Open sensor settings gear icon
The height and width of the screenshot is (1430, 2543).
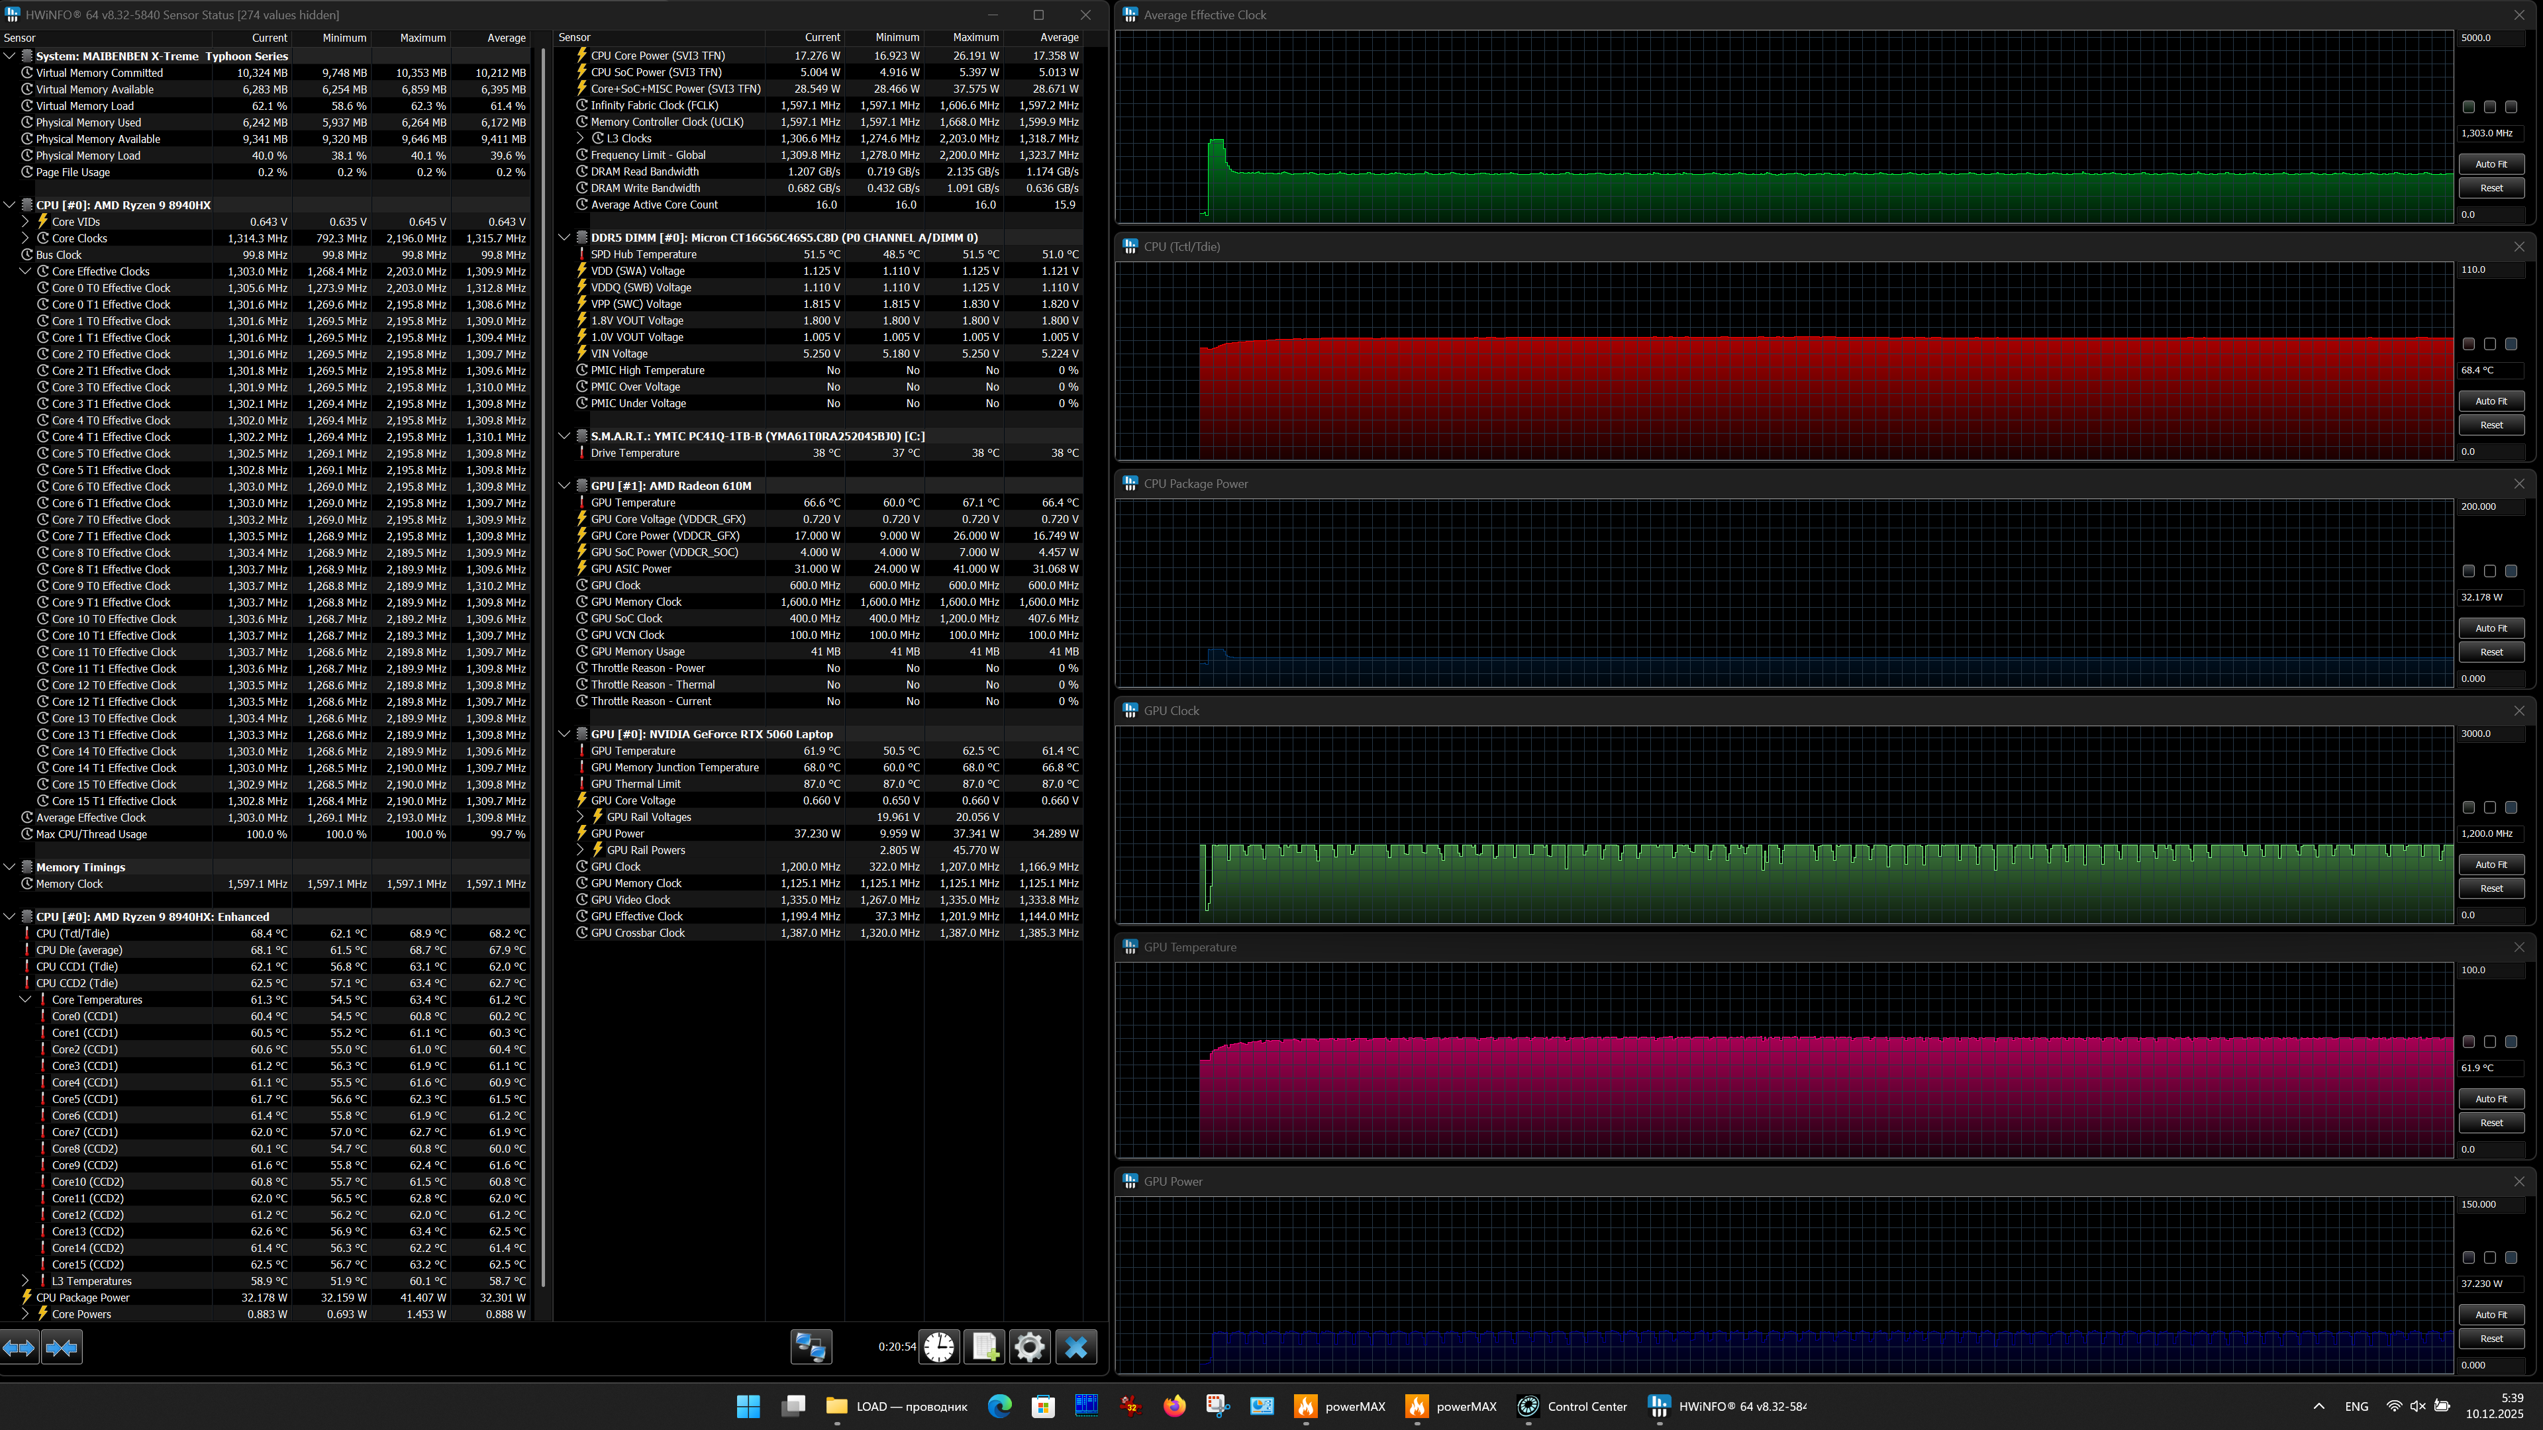[x=1028, y=1347]
